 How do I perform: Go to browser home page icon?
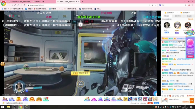tap(18, 5)
